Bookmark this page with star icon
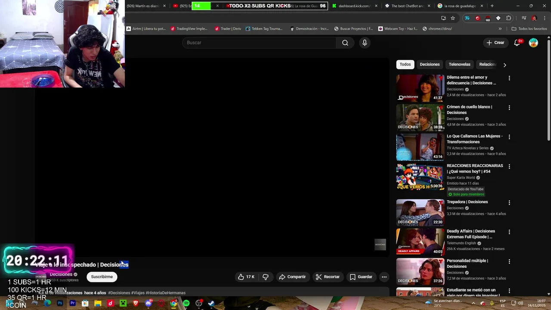This screenshot has width=551, height=310. [453, 18]
